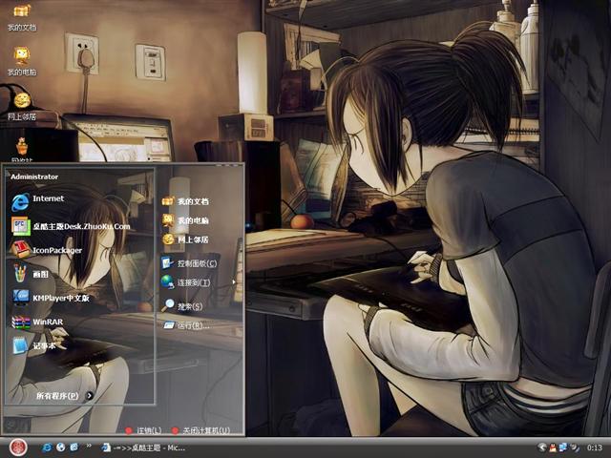Click the globe browser quick launch icon

coord(60,448)
